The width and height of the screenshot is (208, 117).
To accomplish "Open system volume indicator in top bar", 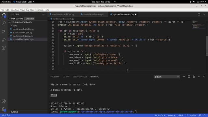I will click(x=194, y=2).
